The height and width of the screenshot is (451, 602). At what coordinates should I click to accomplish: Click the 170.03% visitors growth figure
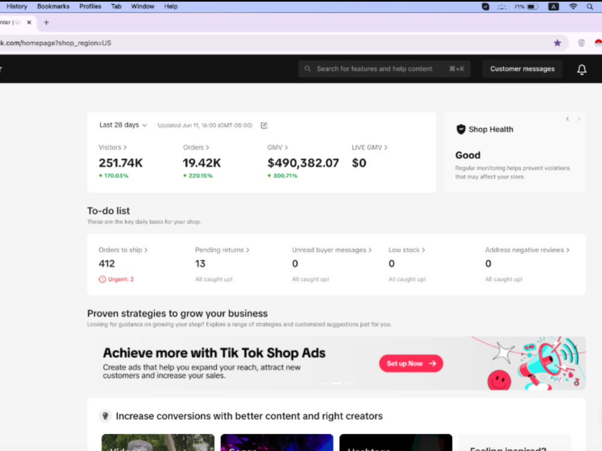pyautogui.click(x=114, y=176)
